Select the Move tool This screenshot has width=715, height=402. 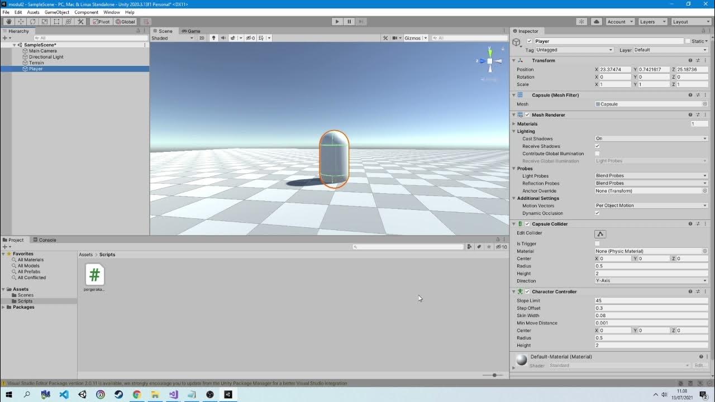[21, 22]
